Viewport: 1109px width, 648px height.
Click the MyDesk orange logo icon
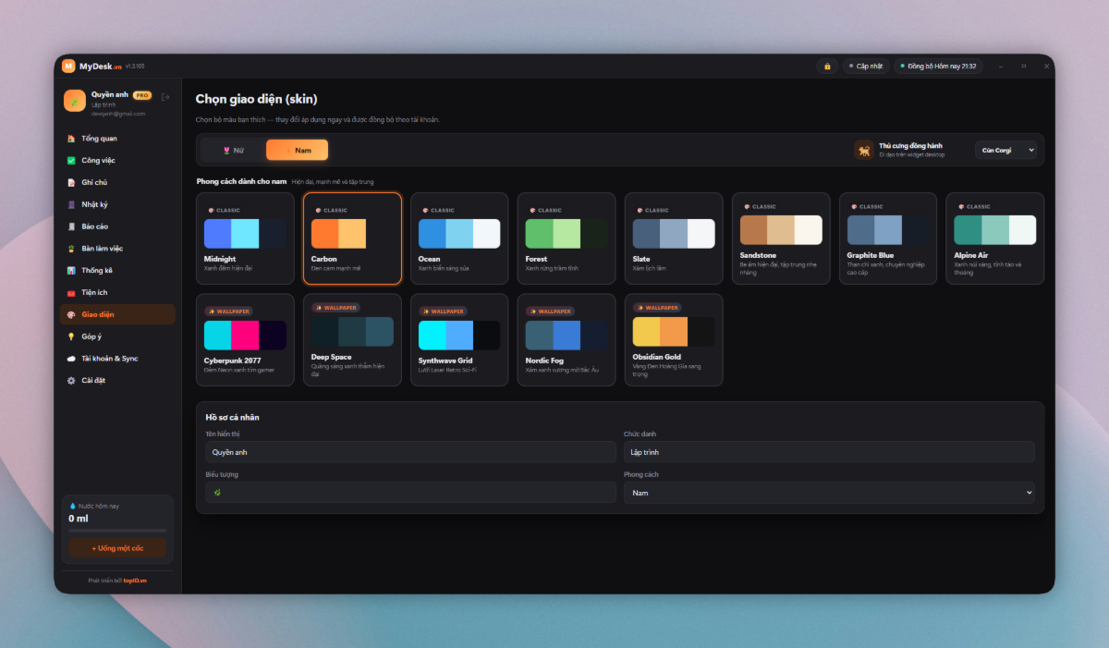(68, 66)
